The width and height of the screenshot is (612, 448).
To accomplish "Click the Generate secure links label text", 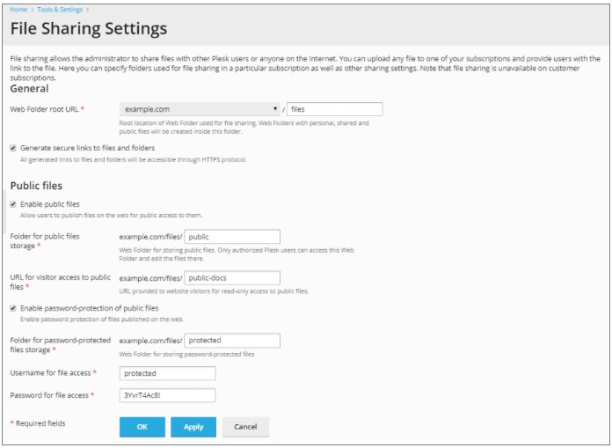I will click(x=87, y=148).
